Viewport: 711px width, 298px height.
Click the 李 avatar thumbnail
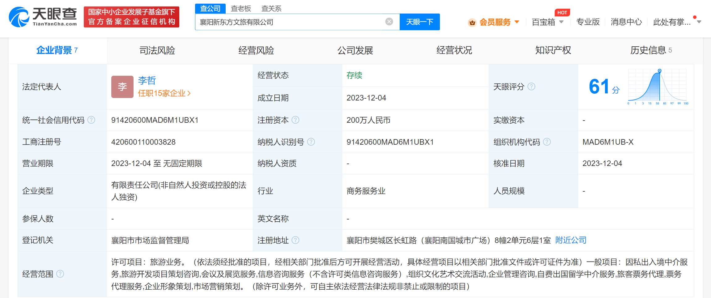(x=122, y=87)
